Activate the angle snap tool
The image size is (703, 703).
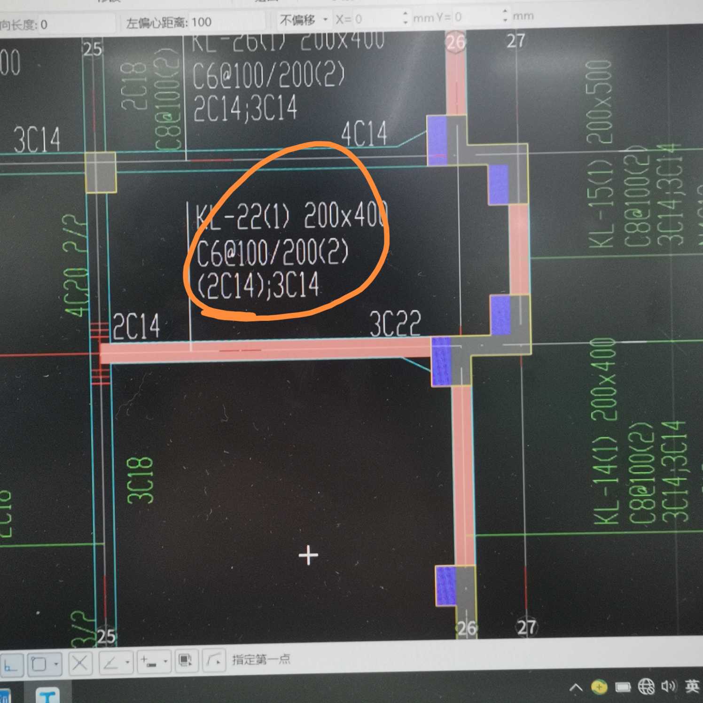coord(111,663)
